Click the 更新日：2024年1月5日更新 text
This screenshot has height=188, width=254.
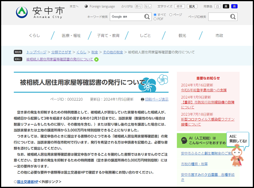(x=112, y=99)
